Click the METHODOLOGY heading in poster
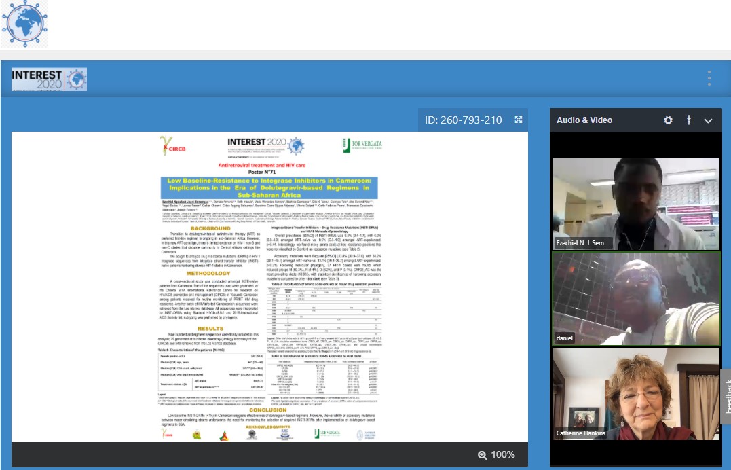Image resolution: width=731 pixels, height=470 pixels. (x=208, y=274)
